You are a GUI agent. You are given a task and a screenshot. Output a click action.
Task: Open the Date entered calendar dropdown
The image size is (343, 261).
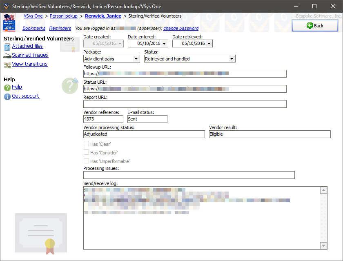[x=165, y=43]
